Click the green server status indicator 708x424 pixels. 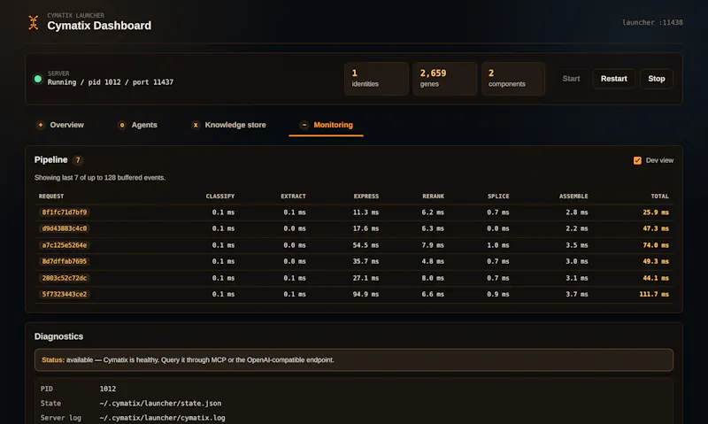coord(38,79)
